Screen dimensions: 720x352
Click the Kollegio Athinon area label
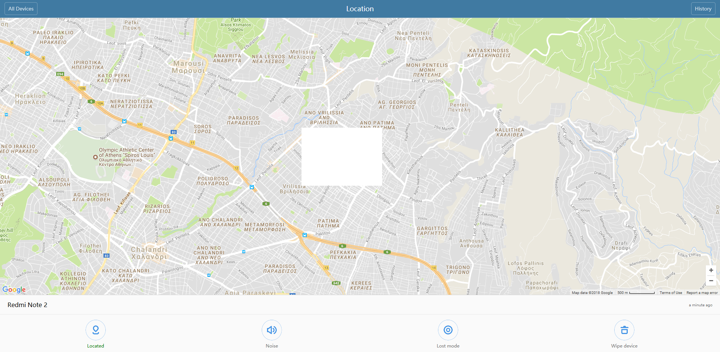(73, 281)
